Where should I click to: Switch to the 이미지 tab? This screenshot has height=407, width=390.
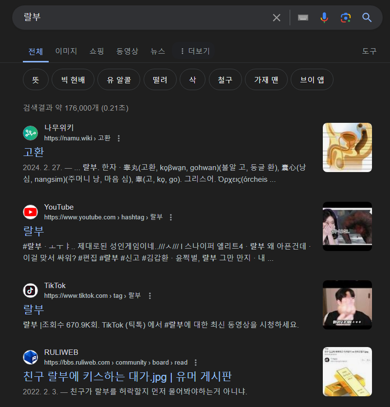point(66,51)
